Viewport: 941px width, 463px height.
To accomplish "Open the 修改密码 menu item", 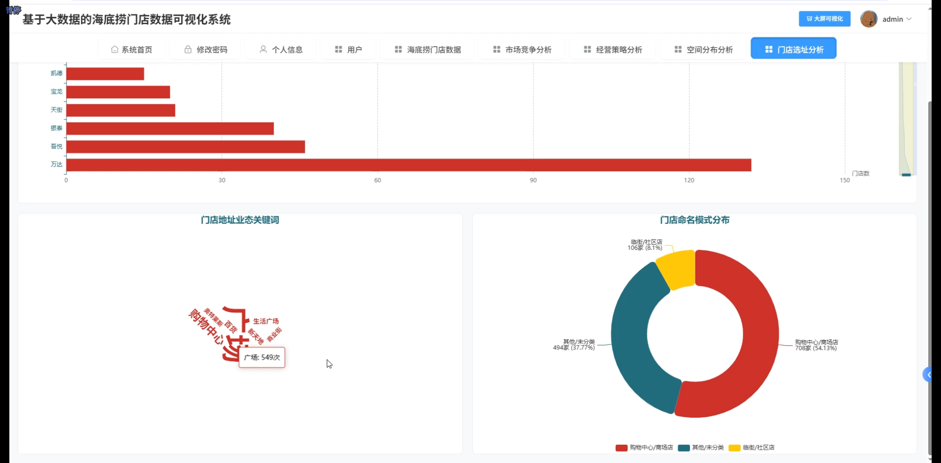I will [206, 49].
